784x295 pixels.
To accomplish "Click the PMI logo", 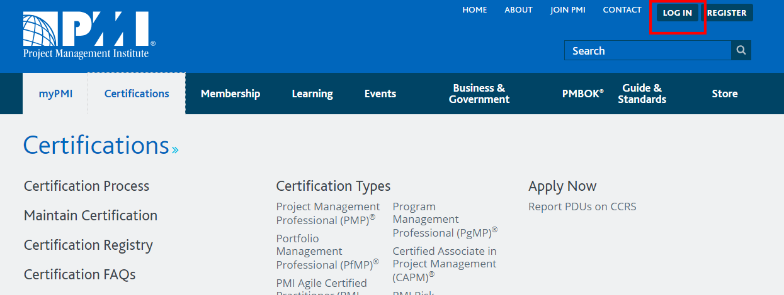I will point(88,35).
